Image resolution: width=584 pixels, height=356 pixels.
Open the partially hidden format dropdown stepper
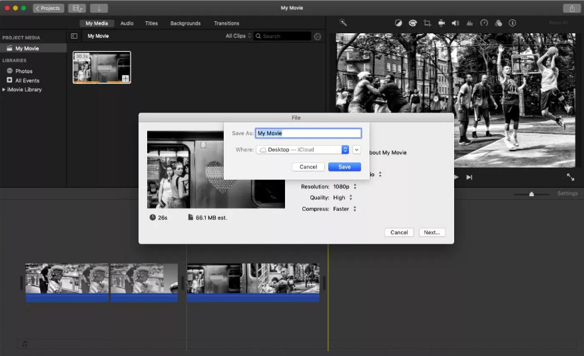pyautogui.click(x=380, y=174)
